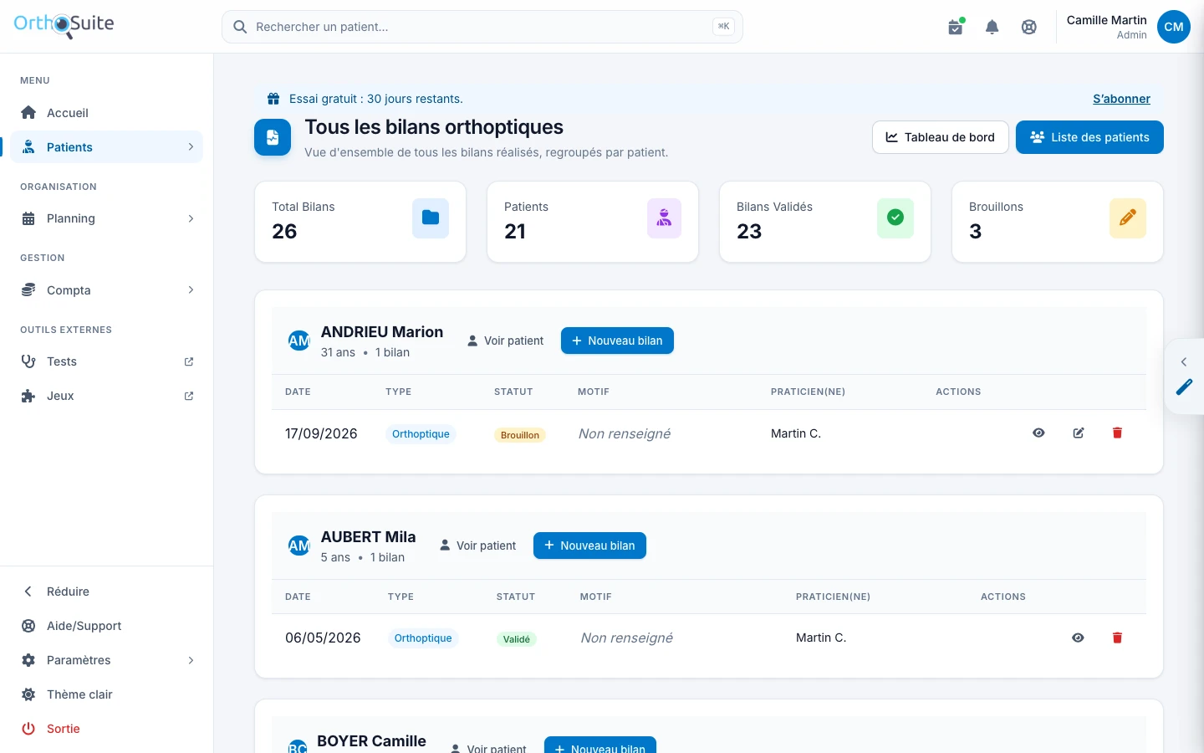The width and height of the screenshot is (1204, 753).
Task: Open the calendar check icon in header
Action: [956, 27]
